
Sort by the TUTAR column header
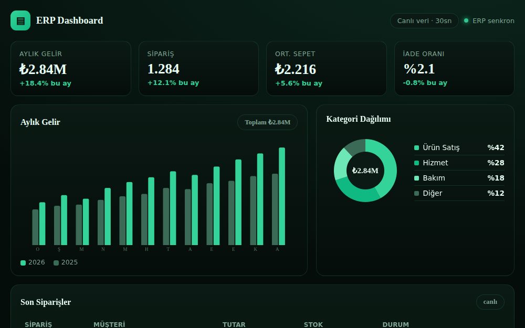tap(234, 324)
